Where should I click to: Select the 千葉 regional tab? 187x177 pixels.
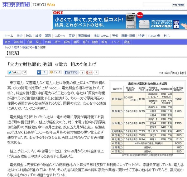click(29, 42)
